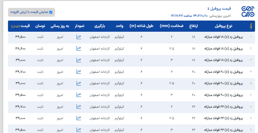View price chart for row 4

(79, 72)
